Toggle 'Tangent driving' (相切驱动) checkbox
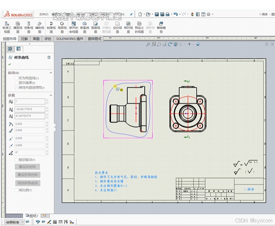 pyautogui.click(x=16, y=159)
